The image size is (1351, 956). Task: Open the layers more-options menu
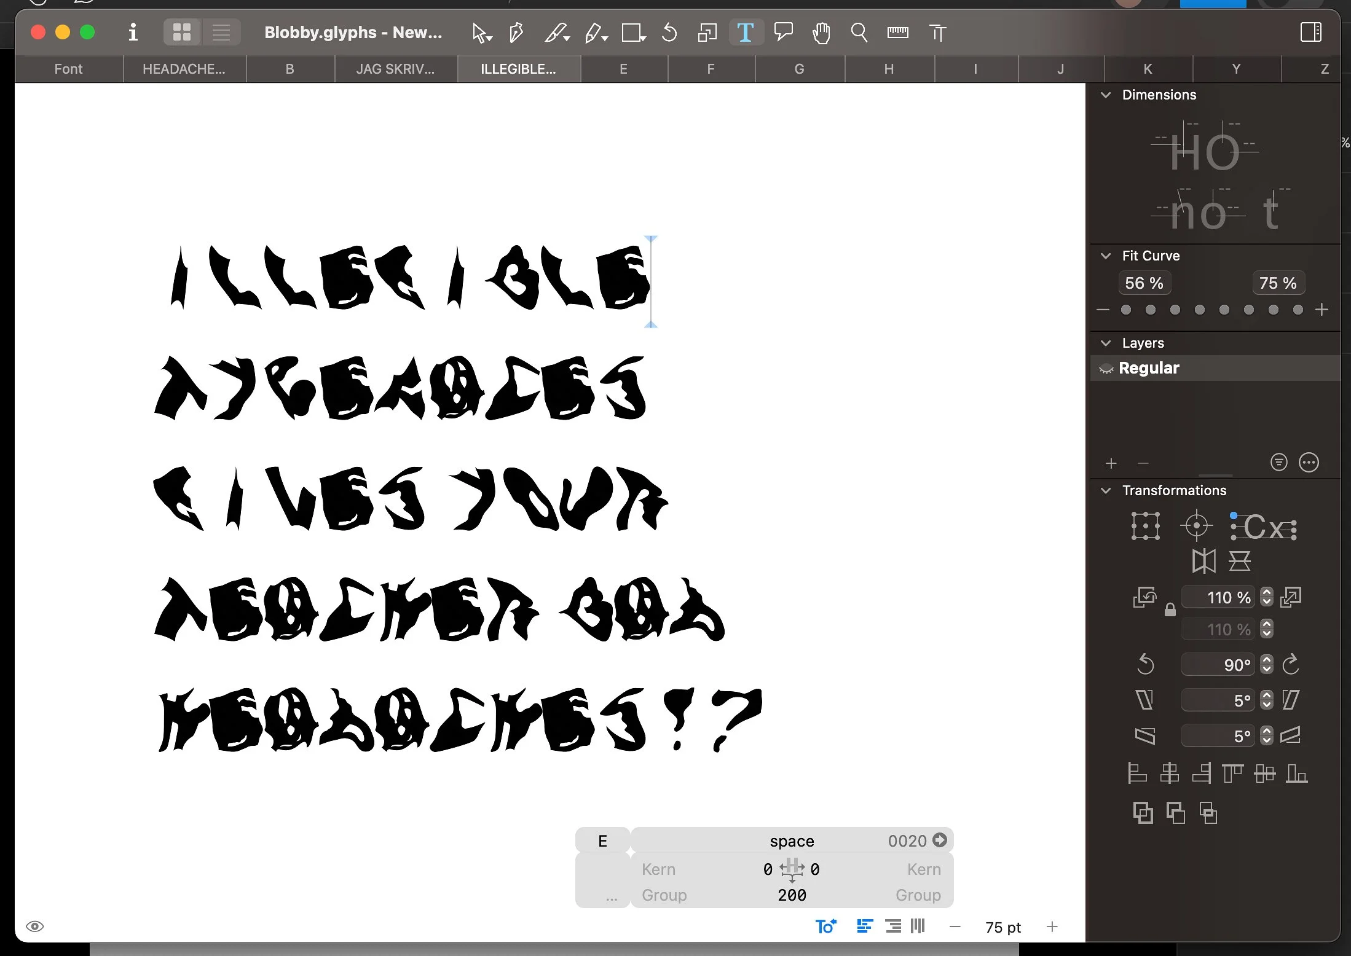(x=1309, y=462)
